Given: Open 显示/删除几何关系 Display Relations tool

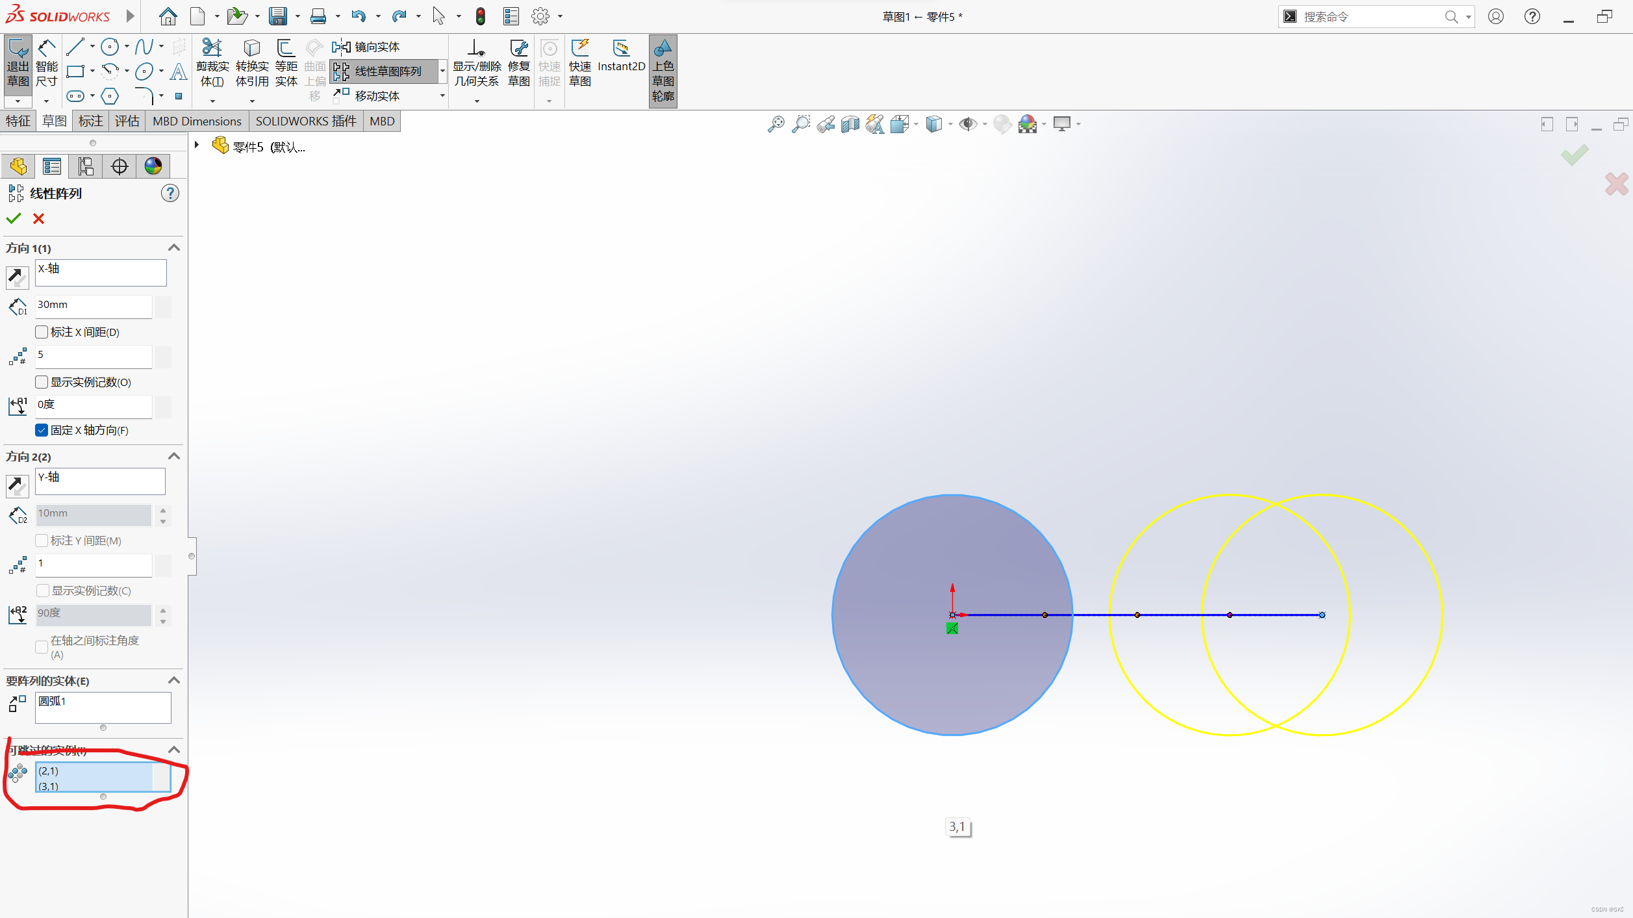Looking at the screenshot, I should pos(476,62).
